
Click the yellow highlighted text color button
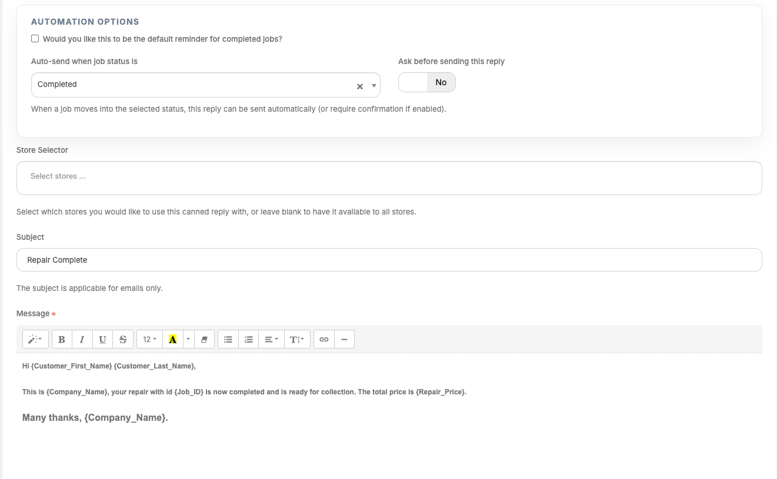(x=172, y=339)
